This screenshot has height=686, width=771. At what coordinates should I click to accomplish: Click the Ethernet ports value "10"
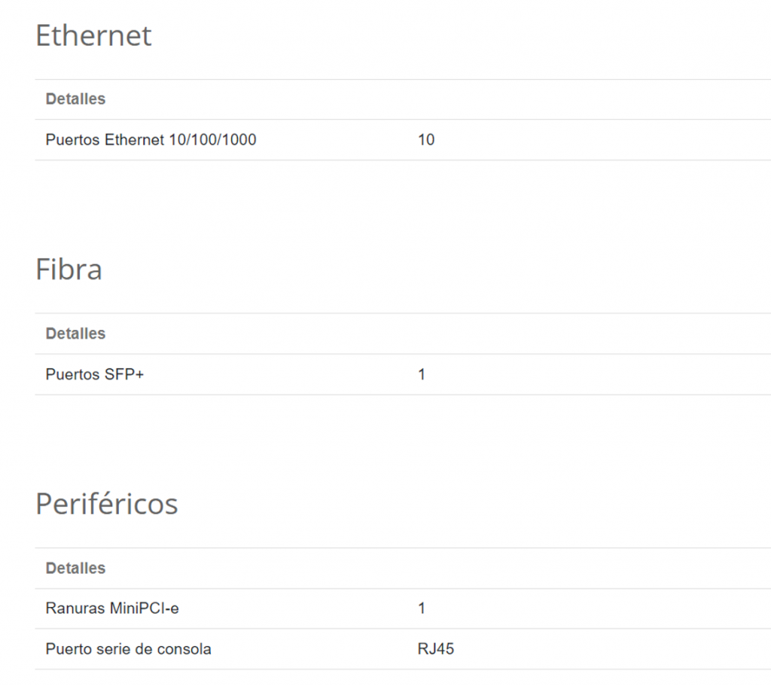(426, 139)
